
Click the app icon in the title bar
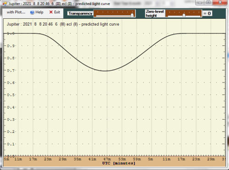pyautogui.click(x=5, y=4)
